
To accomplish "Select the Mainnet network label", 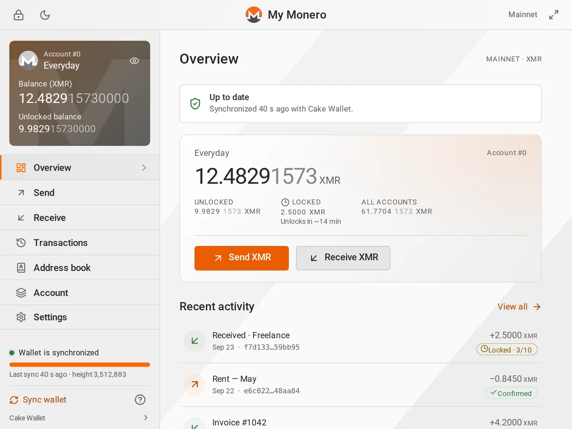I will 523,15.
